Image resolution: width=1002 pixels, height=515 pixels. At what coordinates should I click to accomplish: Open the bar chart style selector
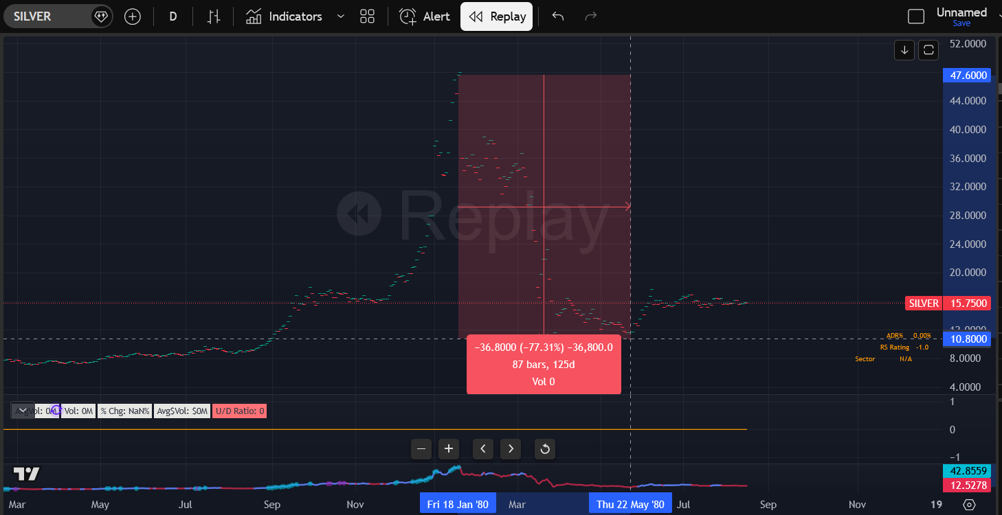click(214, 16)
